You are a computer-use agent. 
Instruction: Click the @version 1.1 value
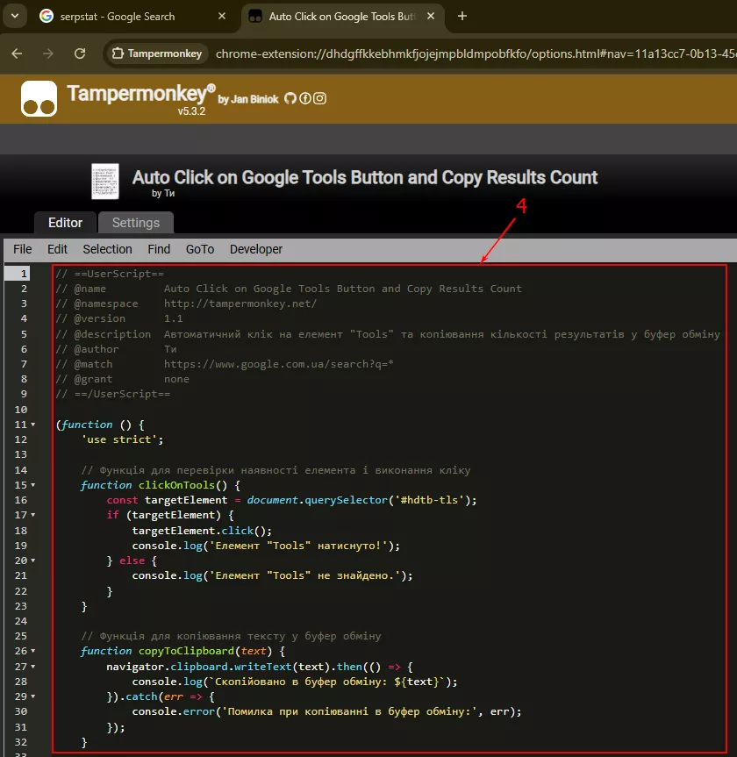(x=174, y=318)
